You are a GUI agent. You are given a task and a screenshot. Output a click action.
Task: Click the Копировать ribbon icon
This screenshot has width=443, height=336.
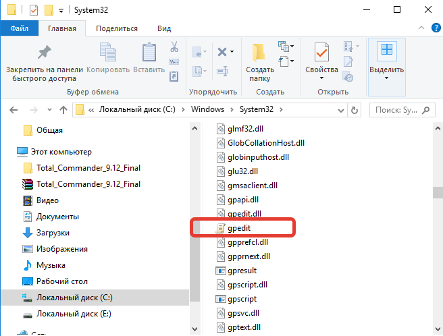pos(108,52)
